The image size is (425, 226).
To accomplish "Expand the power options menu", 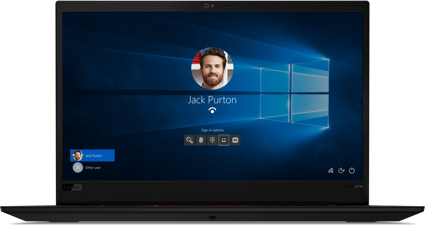I will point(352,170).
